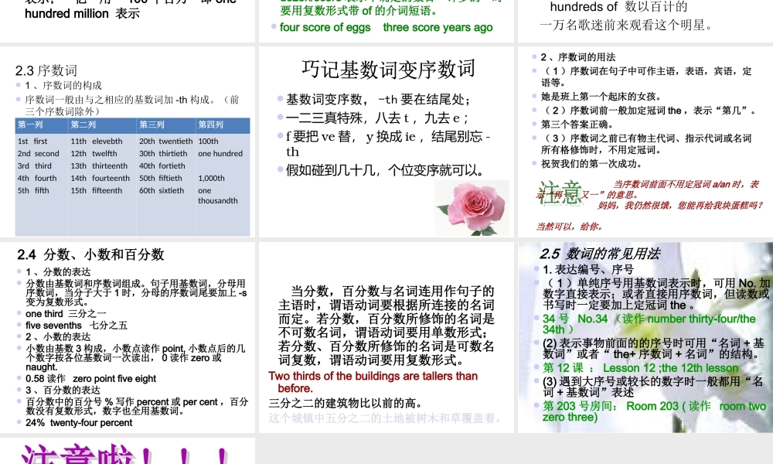Click the '3rd third' table entry
This screenshot has height=464, width=773.
(35, 165)
